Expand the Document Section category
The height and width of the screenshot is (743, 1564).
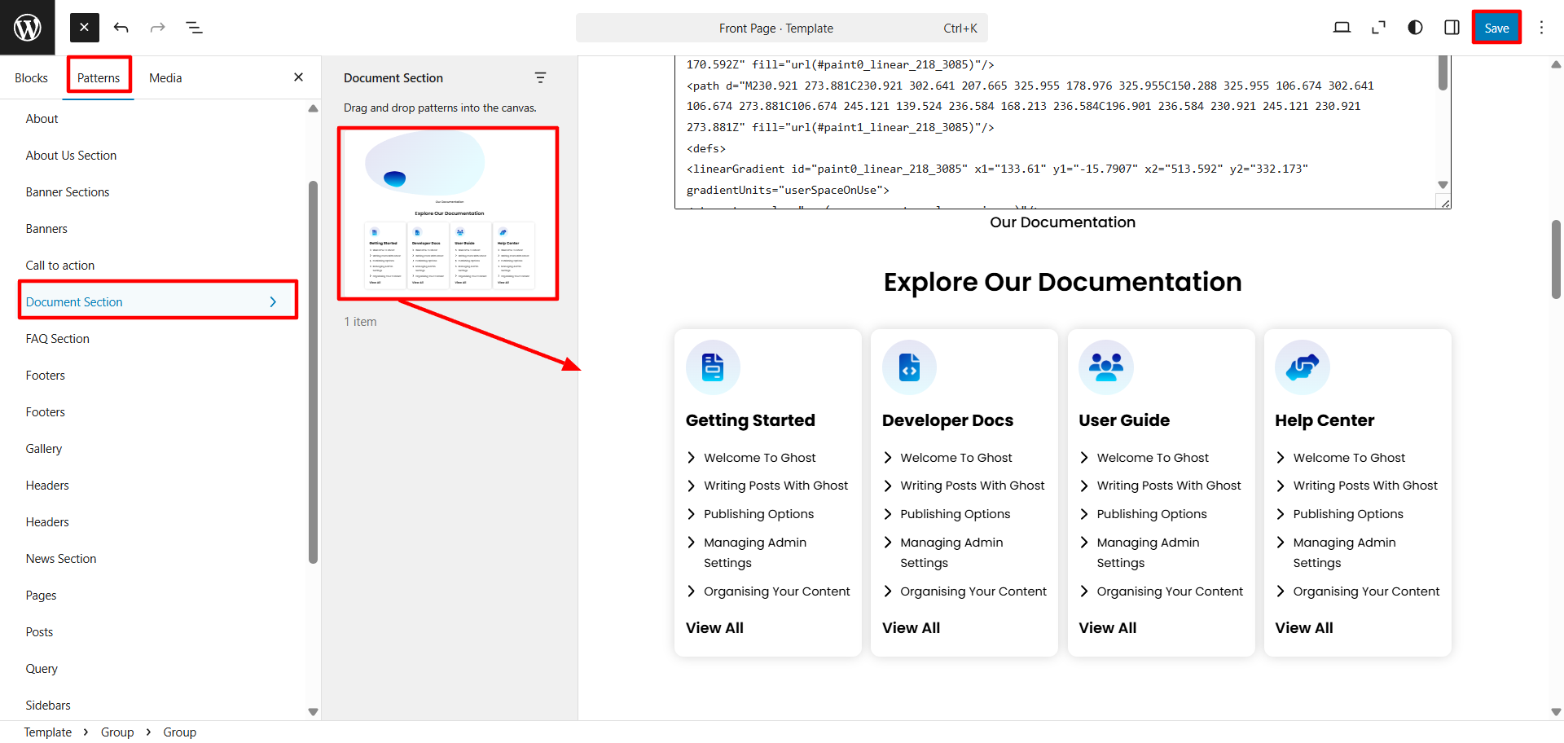(x=274, y=301)
